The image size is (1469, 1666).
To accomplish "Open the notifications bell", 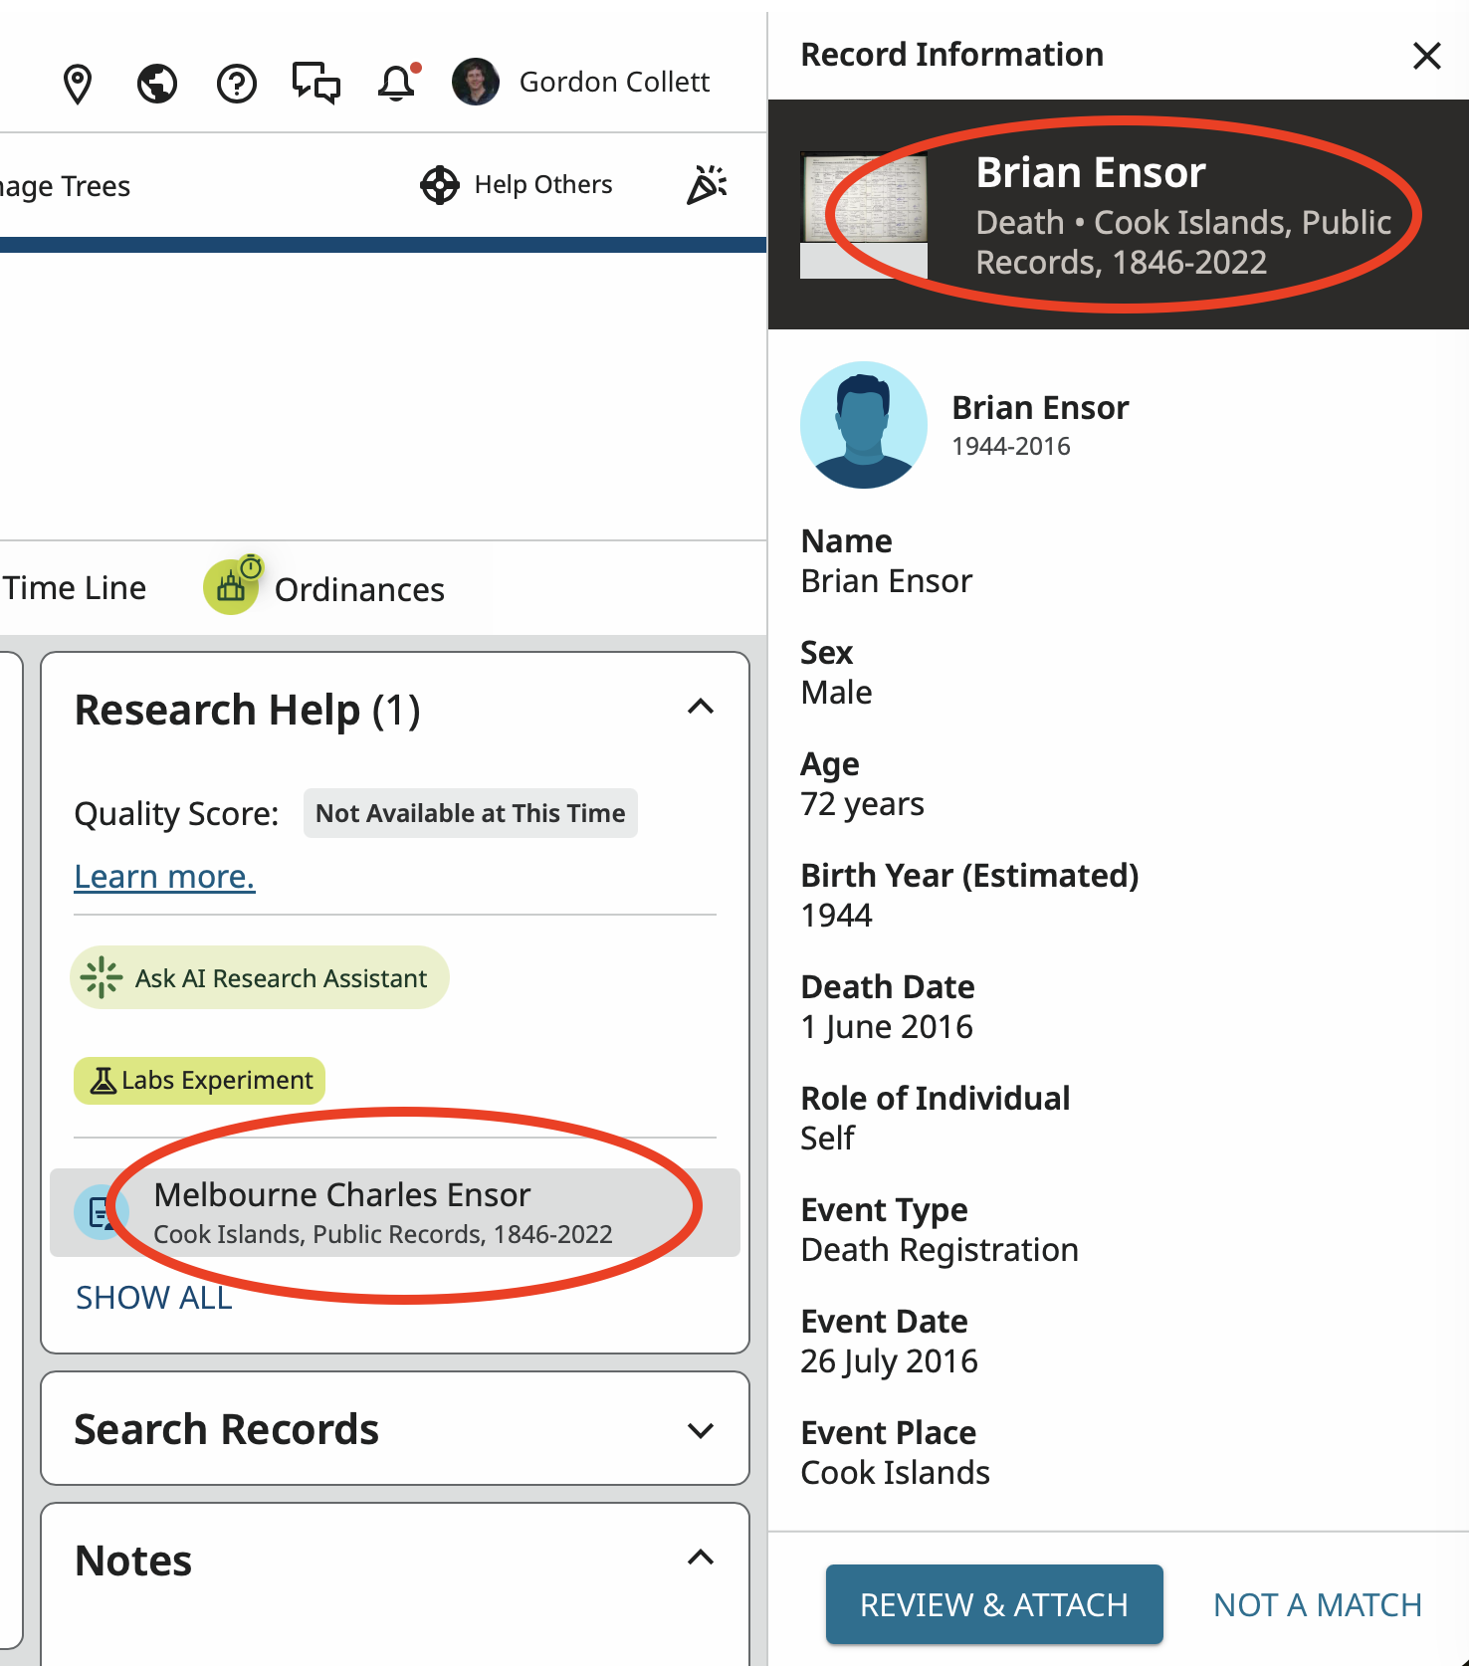I will click(397, 83).
